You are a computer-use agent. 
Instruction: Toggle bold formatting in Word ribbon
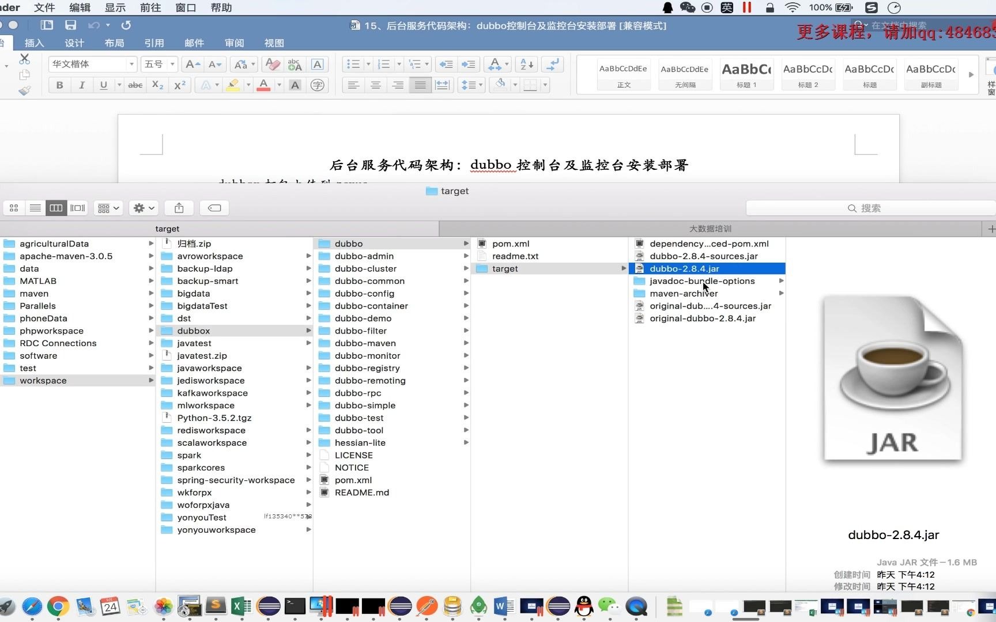(59, 85)
